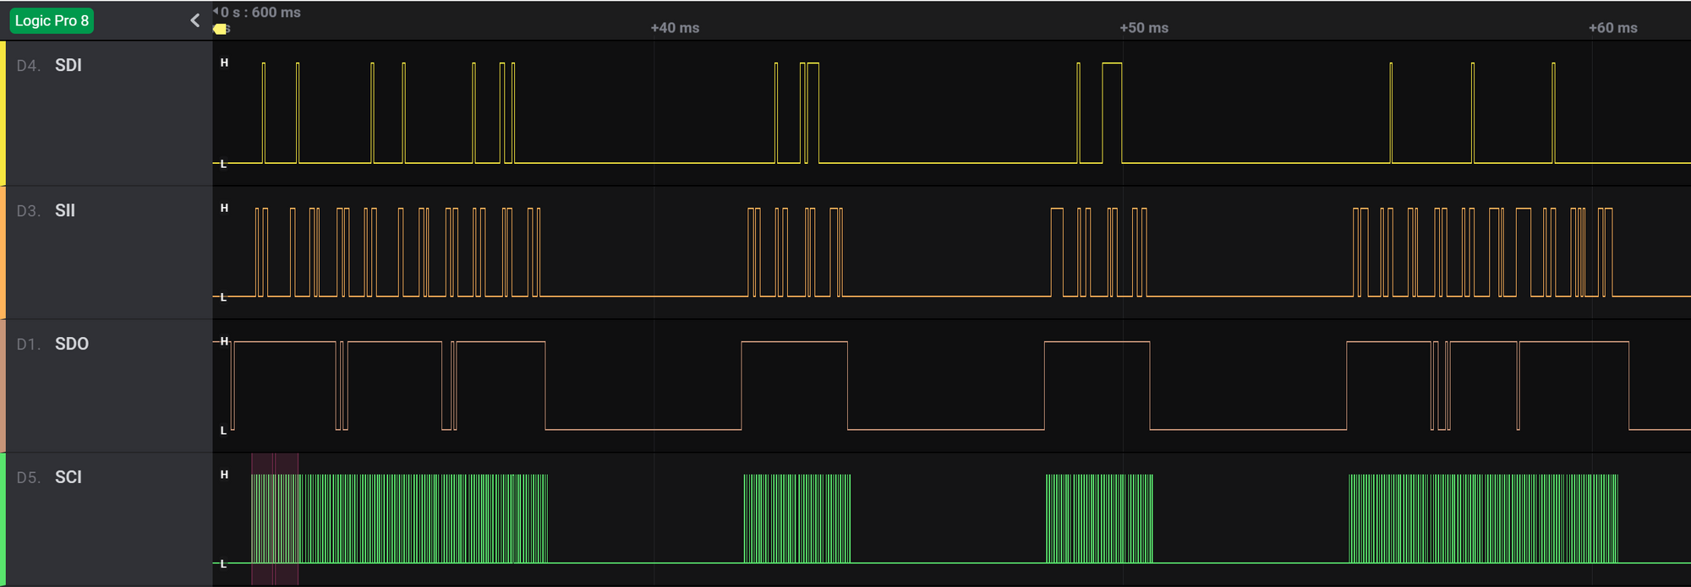Screen dimensions: 1691x587
Task: Click the +50 ms time ruler label
Action: point(1144,28)
